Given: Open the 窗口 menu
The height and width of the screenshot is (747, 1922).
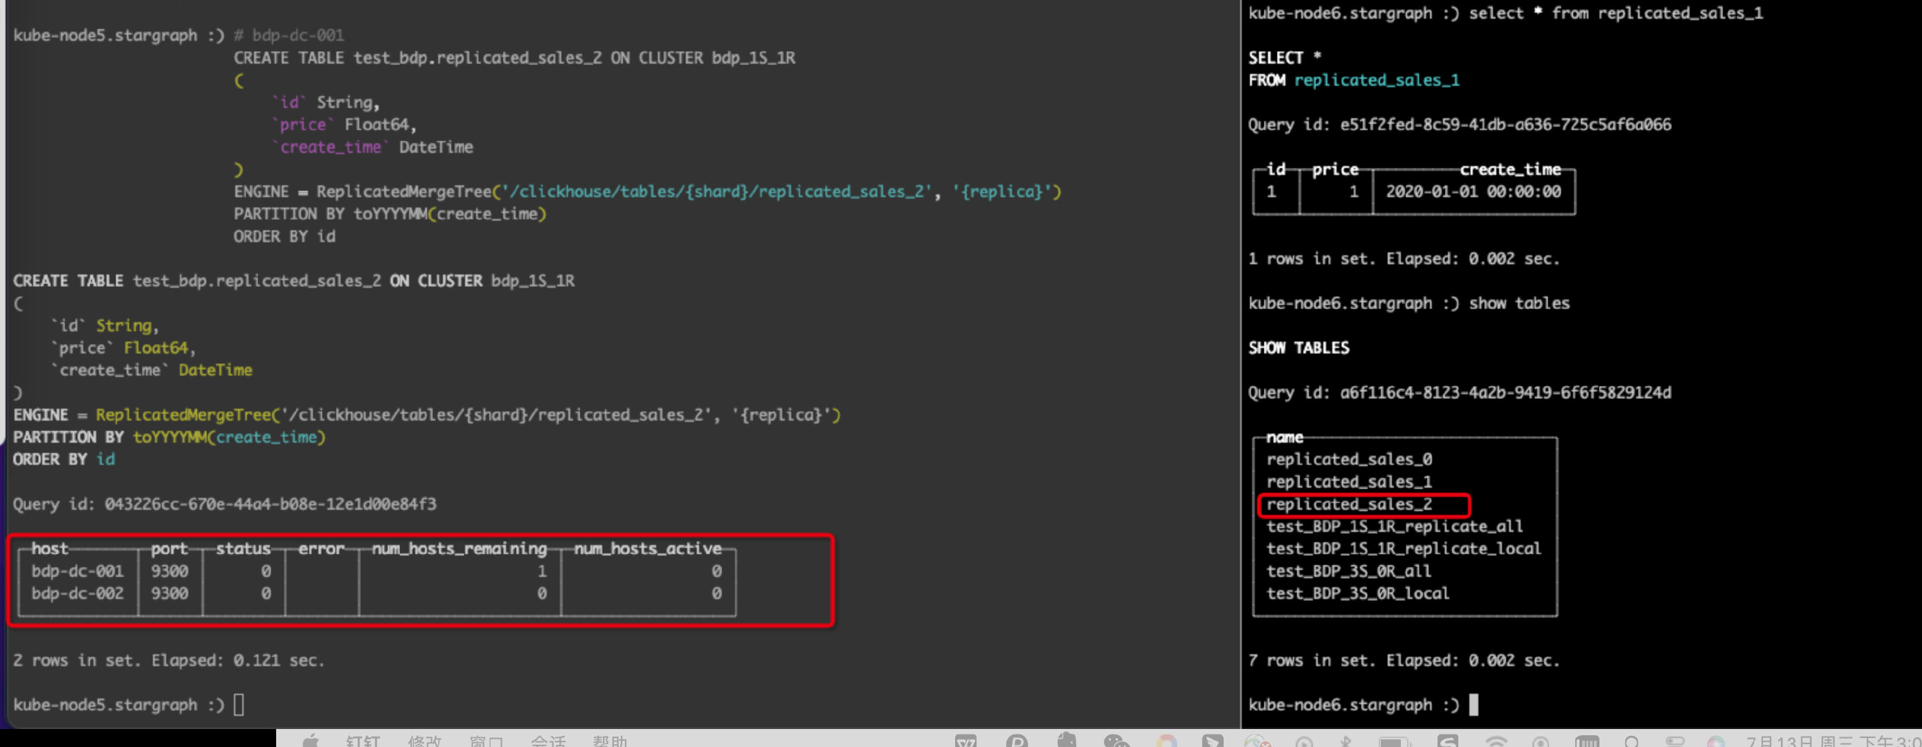Looking at the screenshot, I should pos(487,741).
